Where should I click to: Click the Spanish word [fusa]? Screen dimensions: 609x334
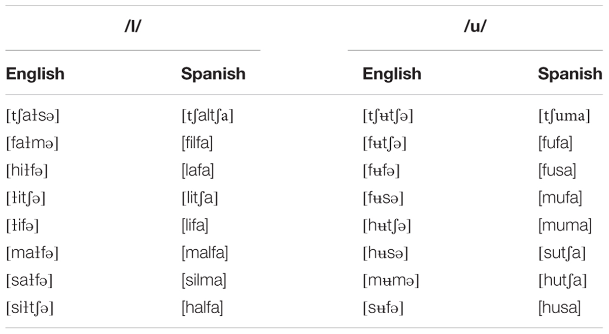coord(557,171)
